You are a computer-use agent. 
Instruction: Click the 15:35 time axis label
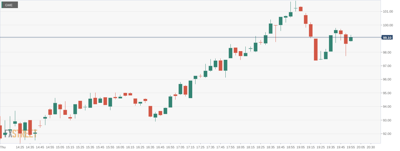pyautogui.click(x=90, y=147)
